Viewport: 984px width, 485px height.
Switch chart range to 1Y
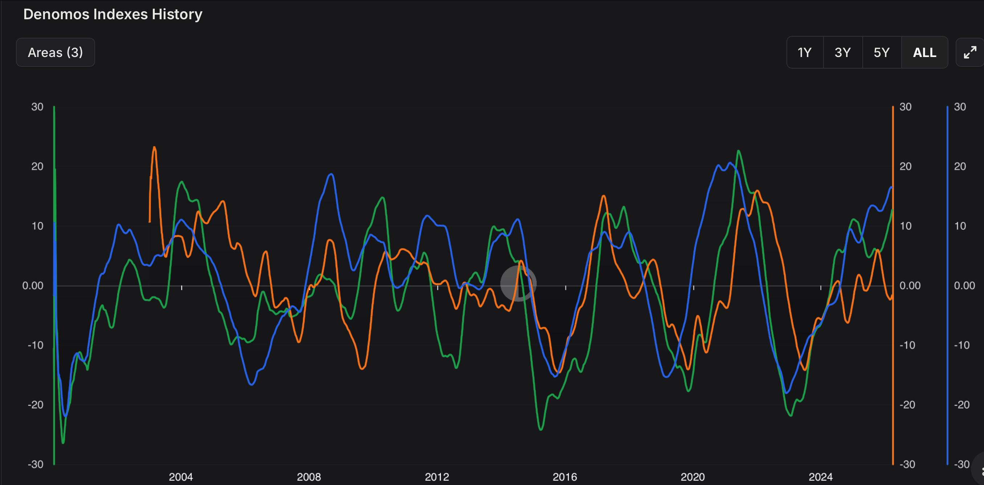[805, 52]
